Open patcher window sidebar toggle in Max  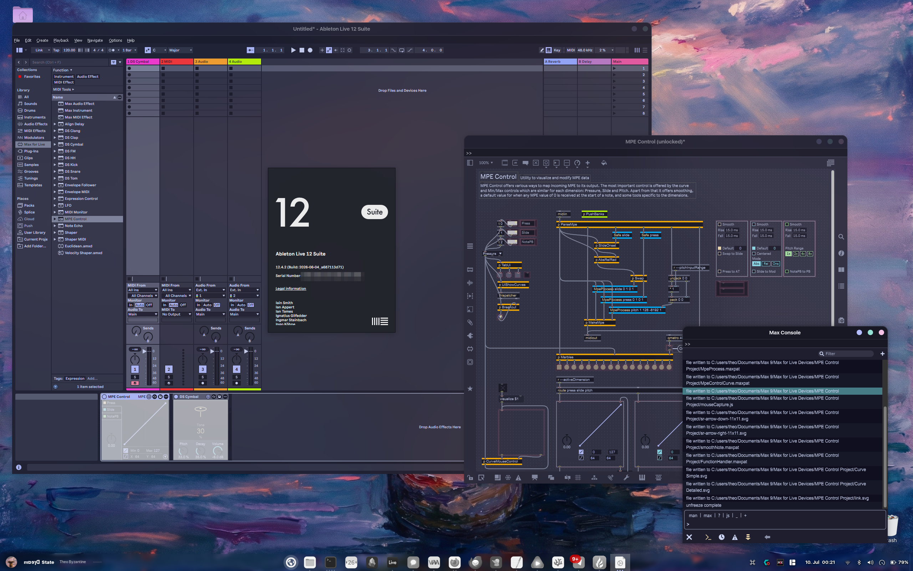(x=470, y=163)
